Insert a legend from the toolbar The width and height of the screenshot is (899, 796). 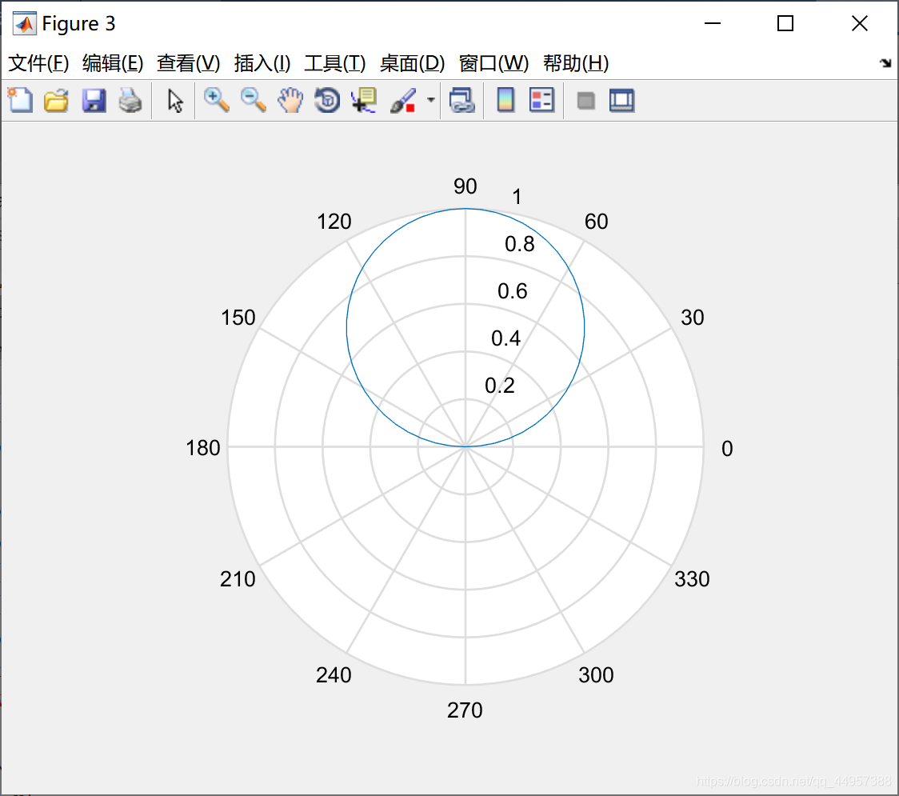pos(541,101)
